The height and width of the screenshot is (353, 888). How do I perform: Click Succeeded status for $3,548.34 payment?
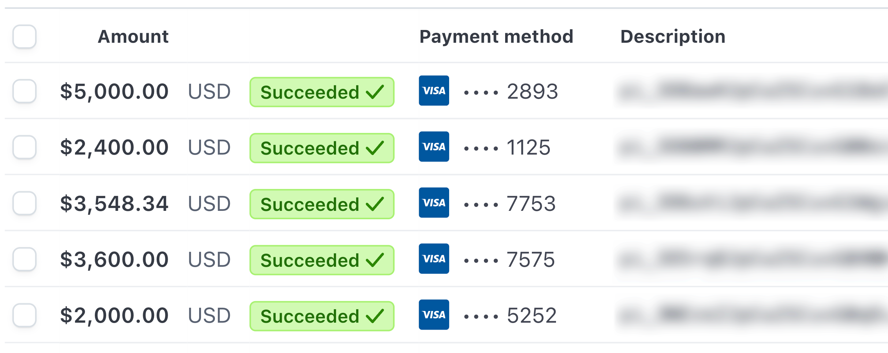322,204
